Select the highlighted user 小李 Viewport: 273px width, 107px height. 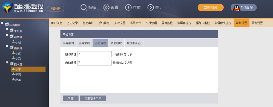click(x=28, y=69)
